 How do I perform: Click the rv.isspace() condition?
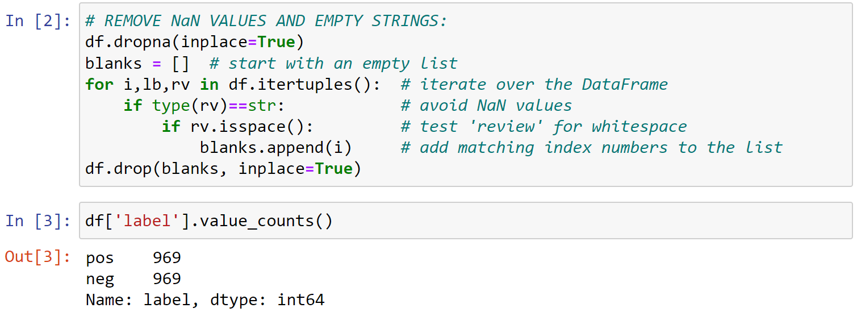(252, 127)
